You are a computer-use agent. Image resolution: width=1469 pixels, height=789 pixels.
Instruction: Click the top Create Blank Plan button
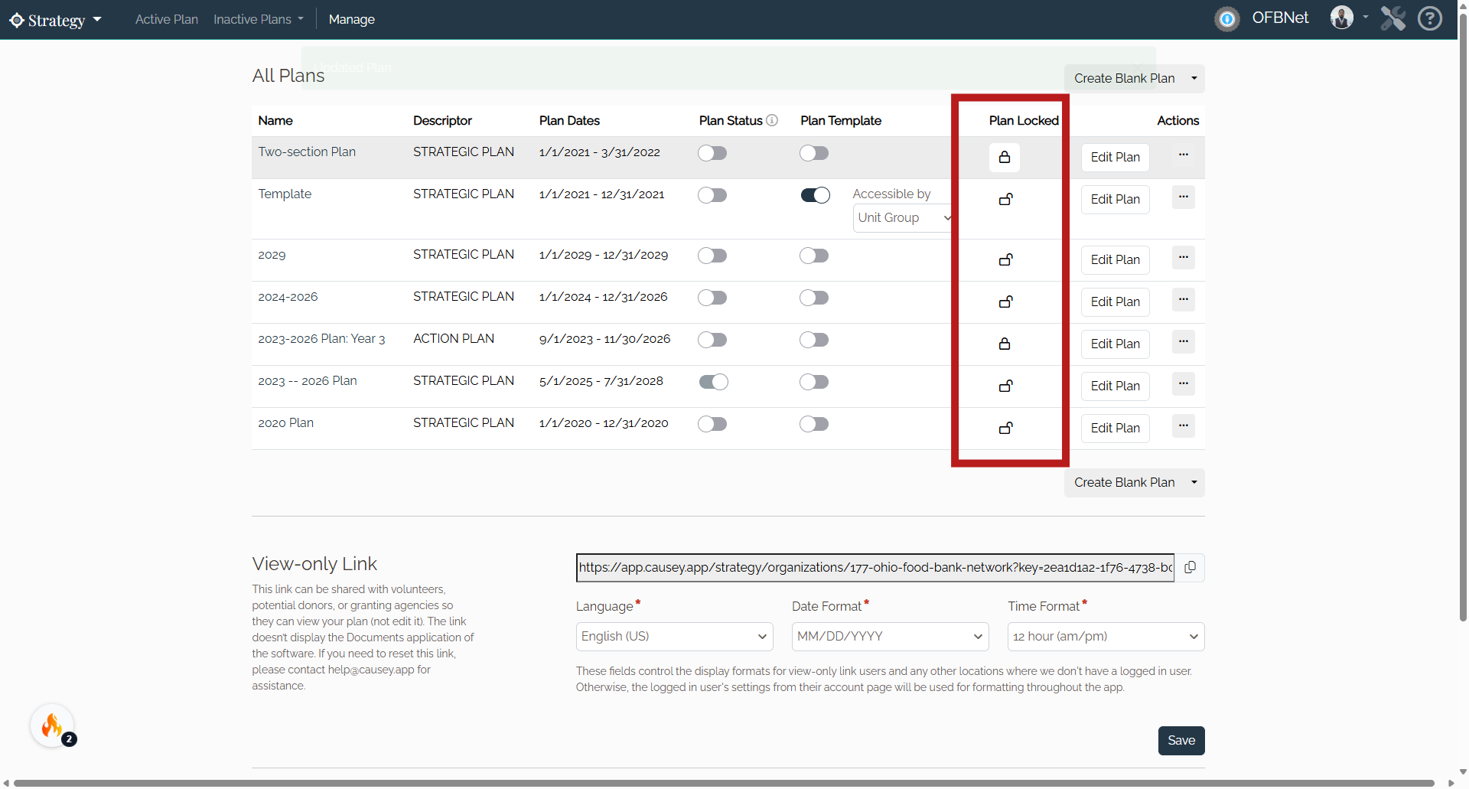1124,79
